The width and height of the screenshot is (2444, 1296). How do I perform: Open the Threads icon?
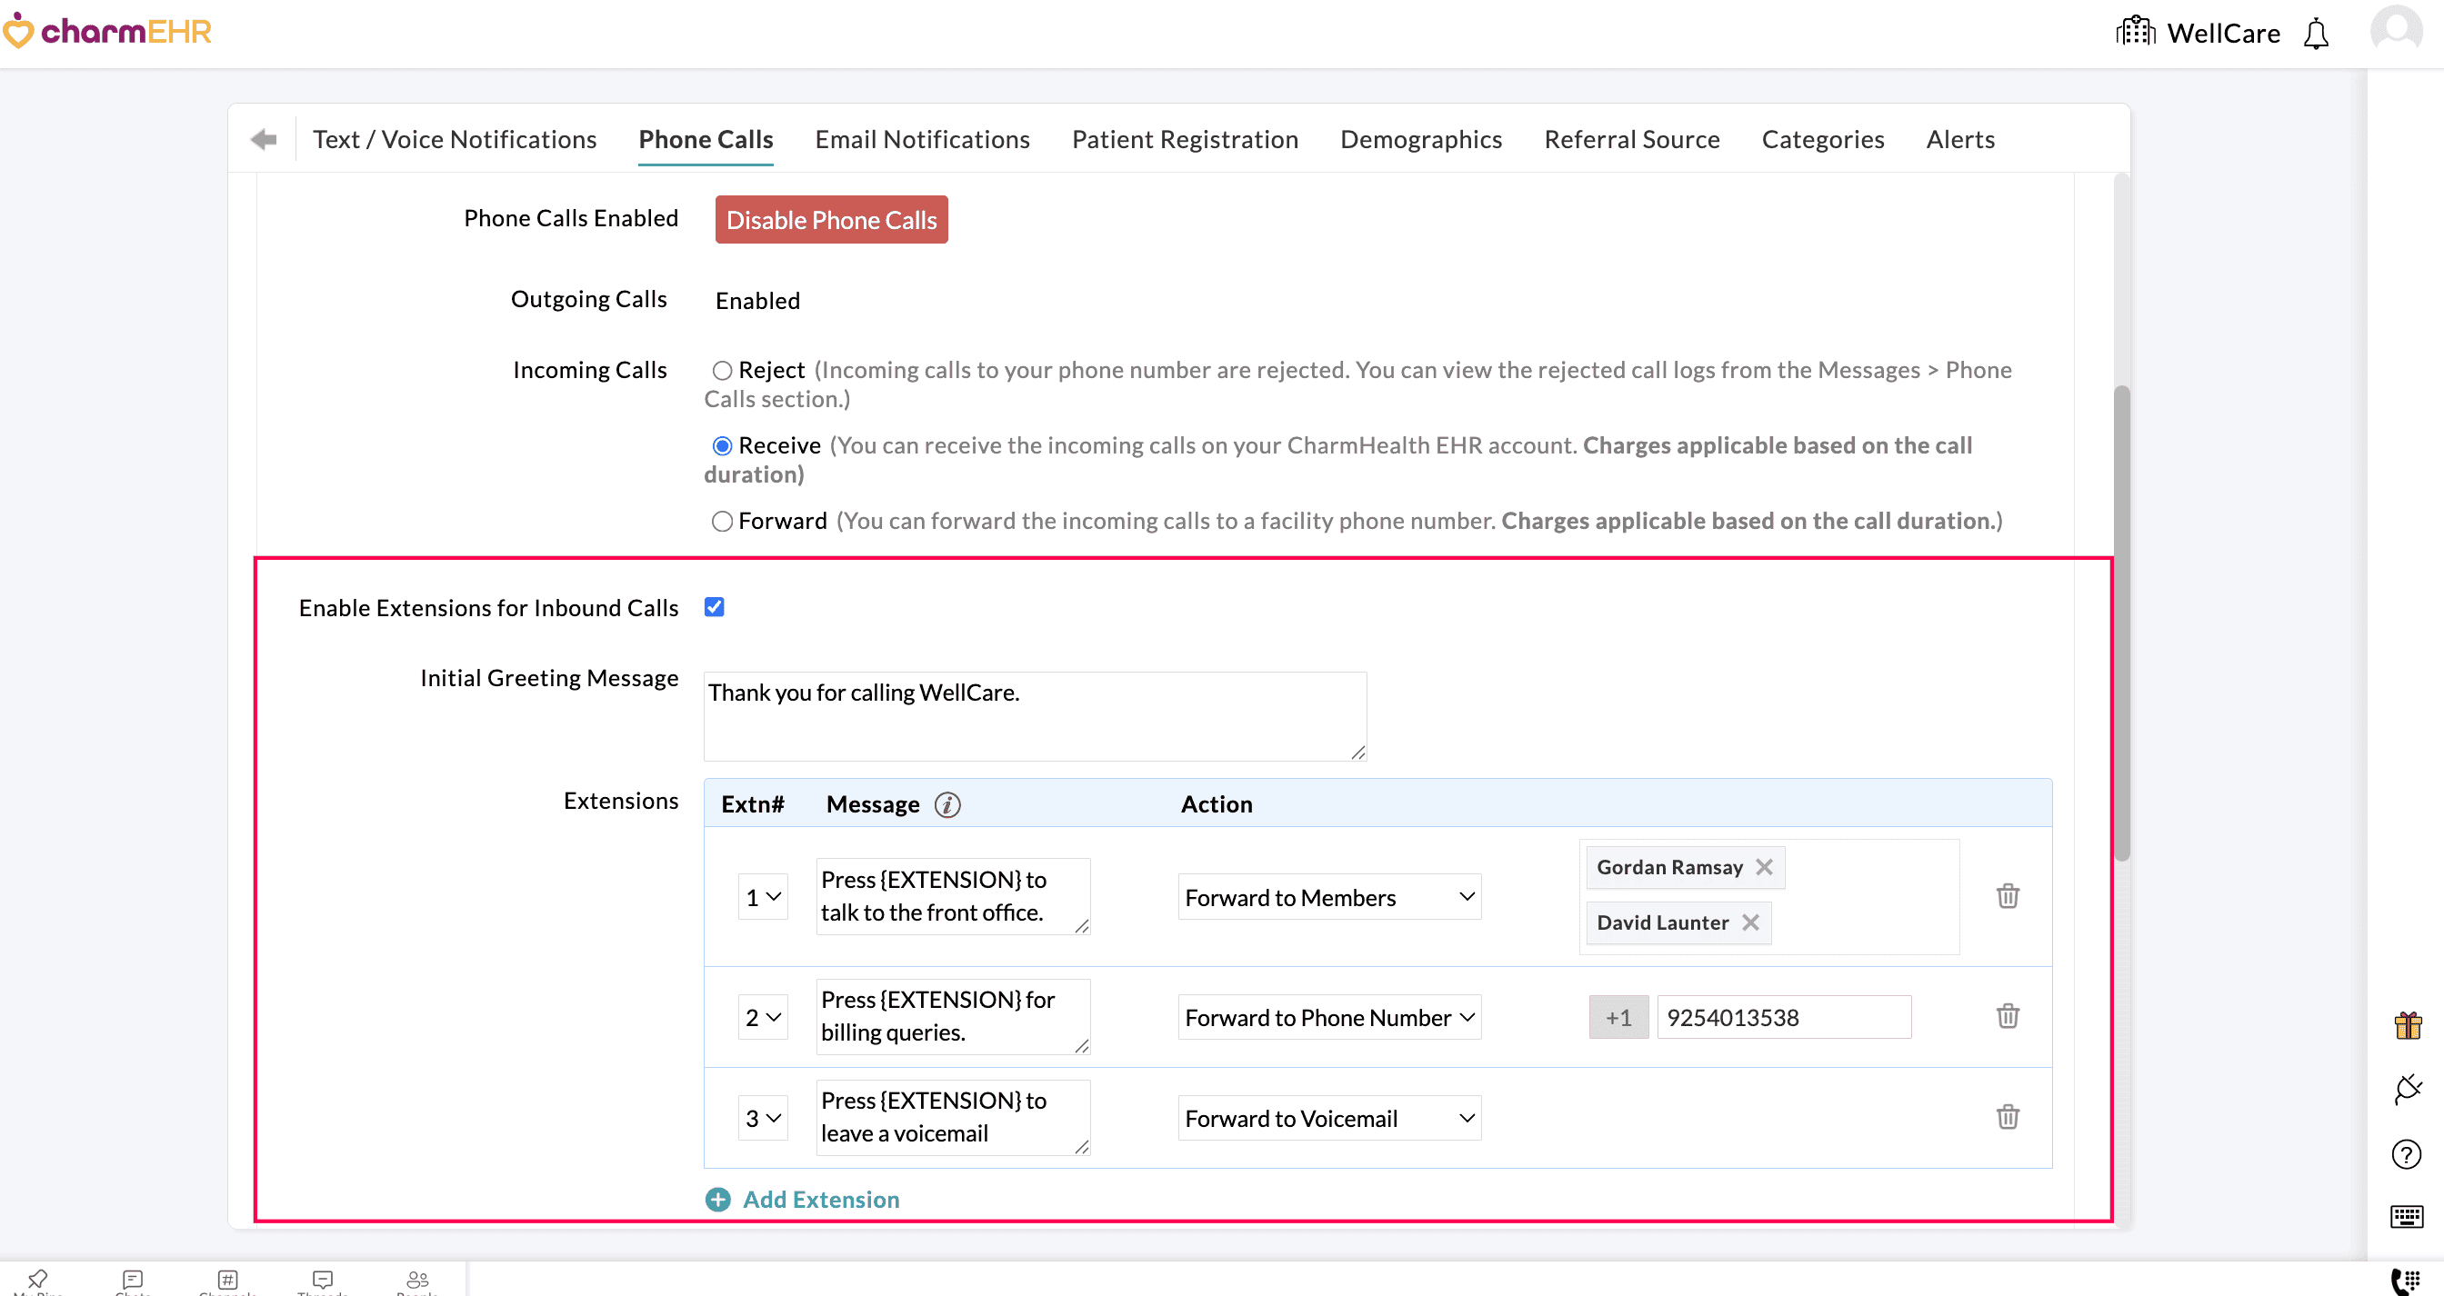[x=323, y=1280]
